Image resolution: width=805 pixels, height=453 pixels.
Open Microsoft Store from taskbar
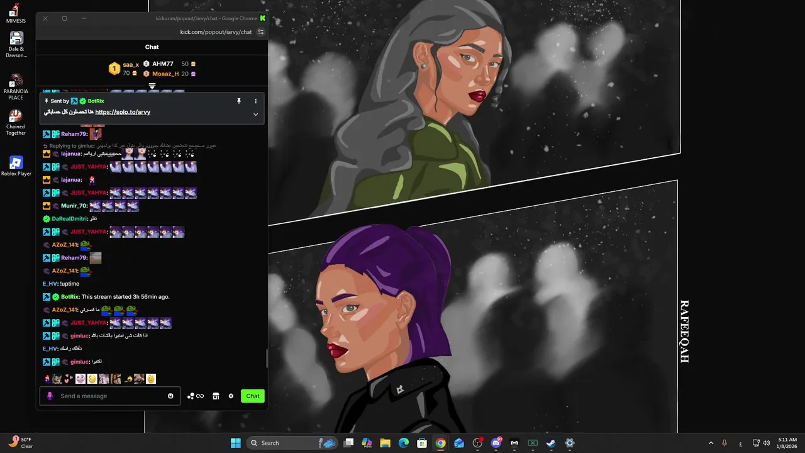pos(422,443)
